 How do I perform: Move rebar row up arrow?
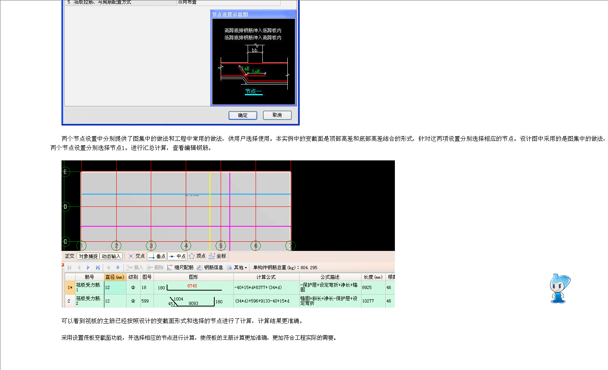coord(108,268)
